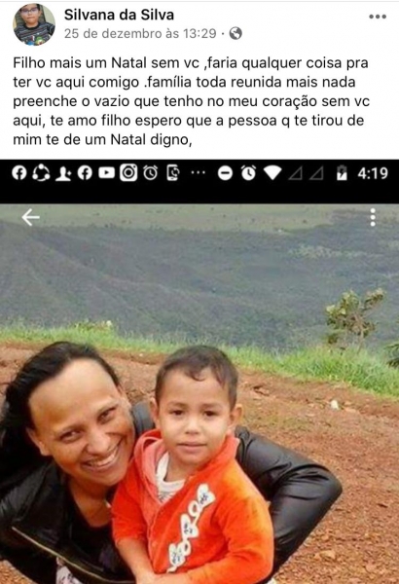Open the vertical three-dot overflow menu on photo
Viewport: 399px width, 584px height.
(373, 217)
